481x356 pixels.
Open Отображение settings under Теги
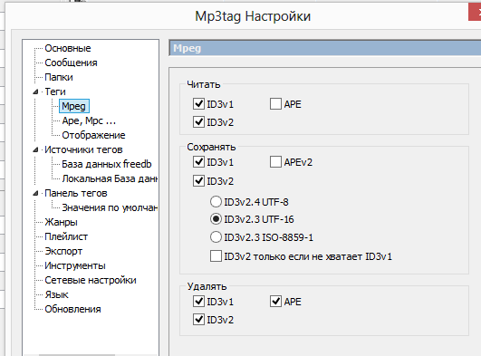(93, 135)
